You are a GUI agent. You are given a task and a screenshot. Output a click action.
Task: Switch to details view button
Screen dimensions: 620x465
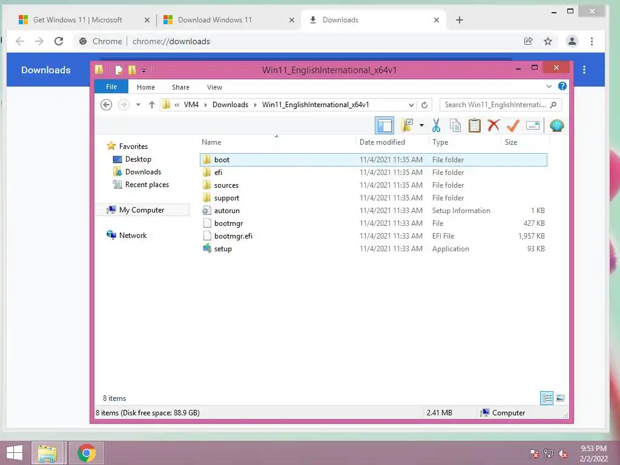tap(547, 398)
